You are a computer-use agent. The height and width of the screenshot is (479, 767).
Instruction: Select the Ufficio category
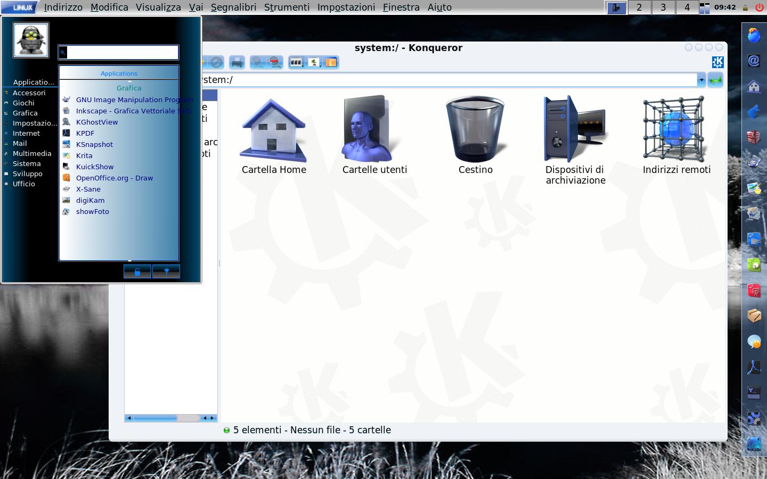tap(23, 184)
